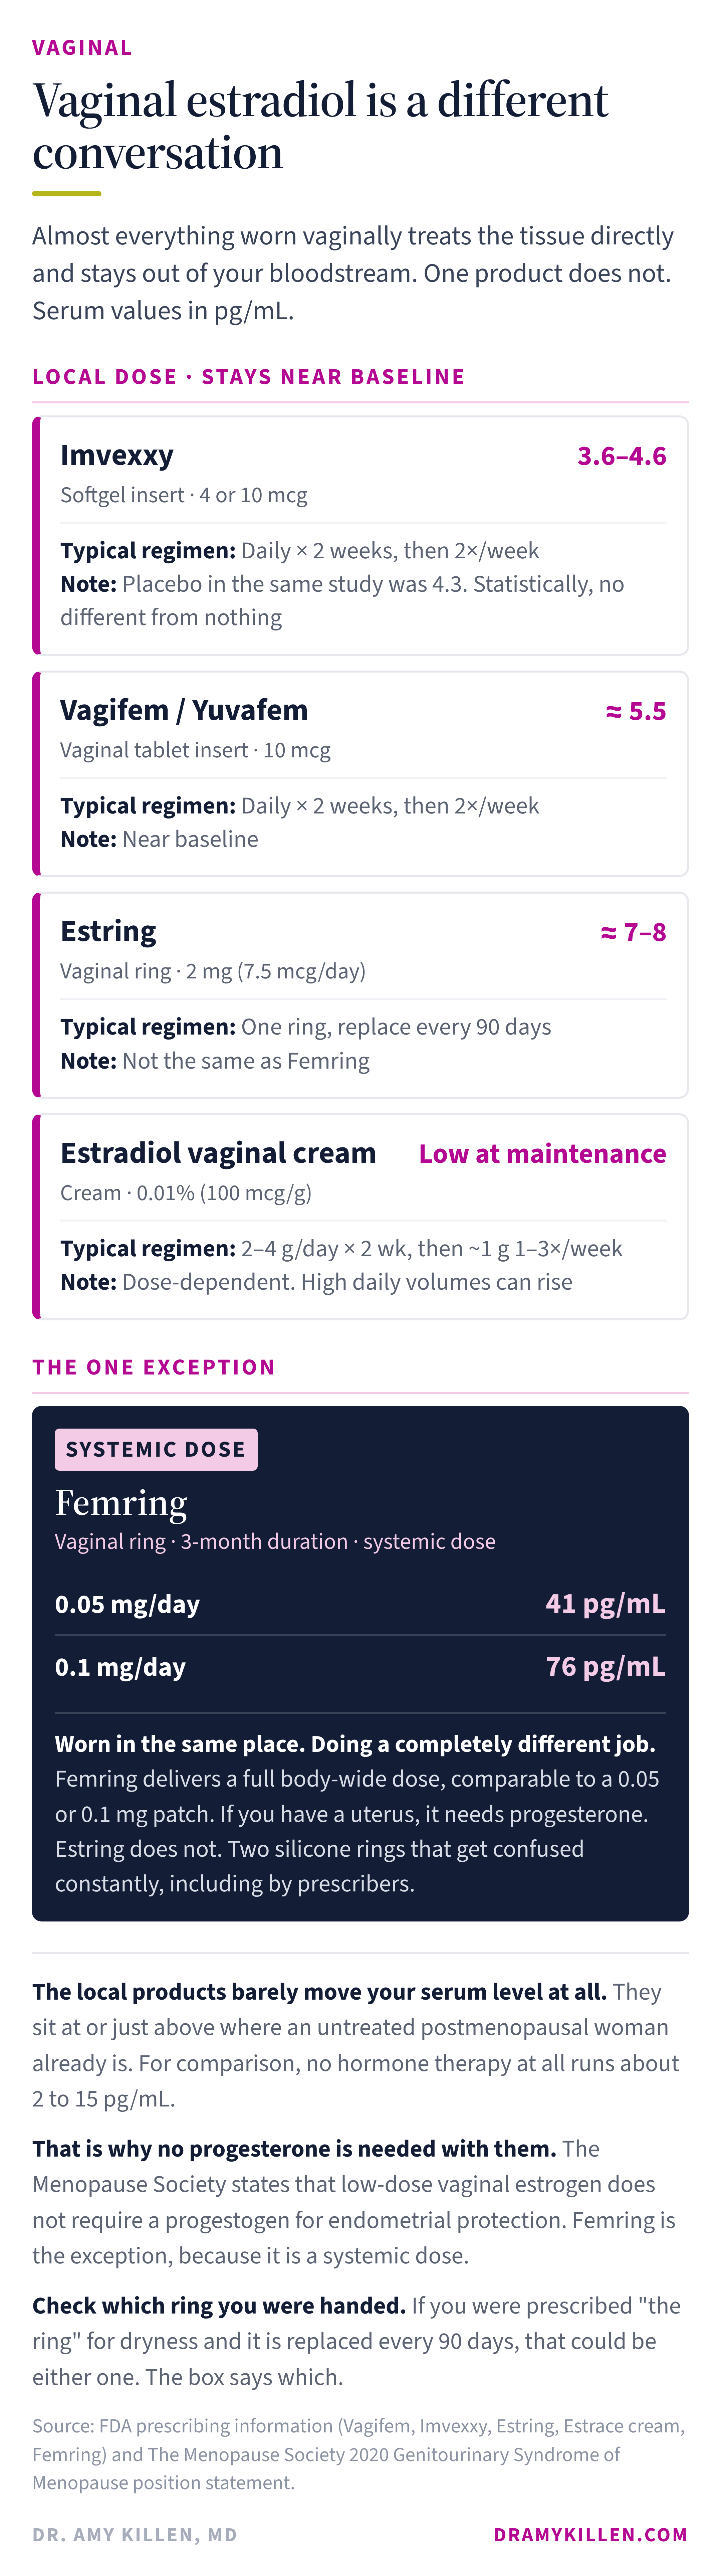Click the DR. AMY KILLEN, MD footer credit
The width and height of the screenshot is (721, 2576).
point(135,2535)
